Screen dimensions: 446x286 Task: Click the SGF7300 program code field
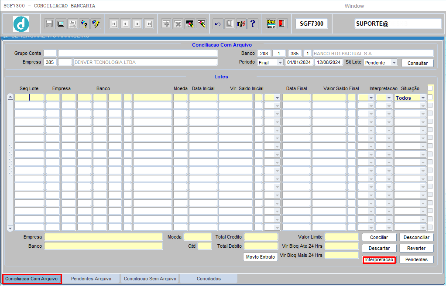(312, 24)
